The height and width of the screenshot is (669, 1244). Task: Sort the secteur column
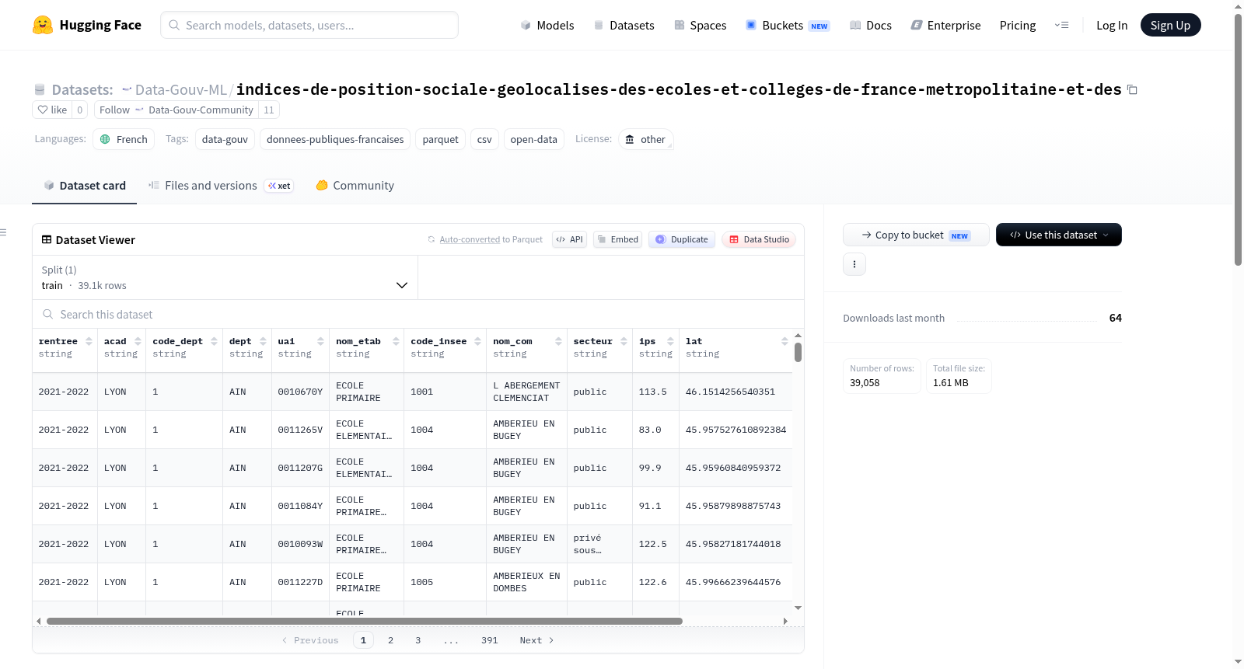(624, 341)
